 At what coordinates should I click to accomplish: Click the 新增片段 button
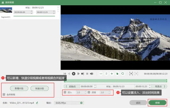(x=19, y=88)
